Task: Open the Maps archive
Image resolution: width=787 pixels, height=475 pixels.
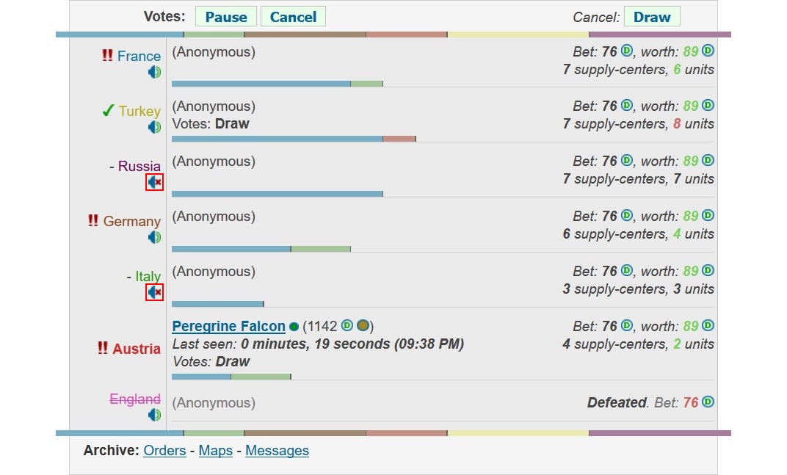Action: [x=215, y=451]
